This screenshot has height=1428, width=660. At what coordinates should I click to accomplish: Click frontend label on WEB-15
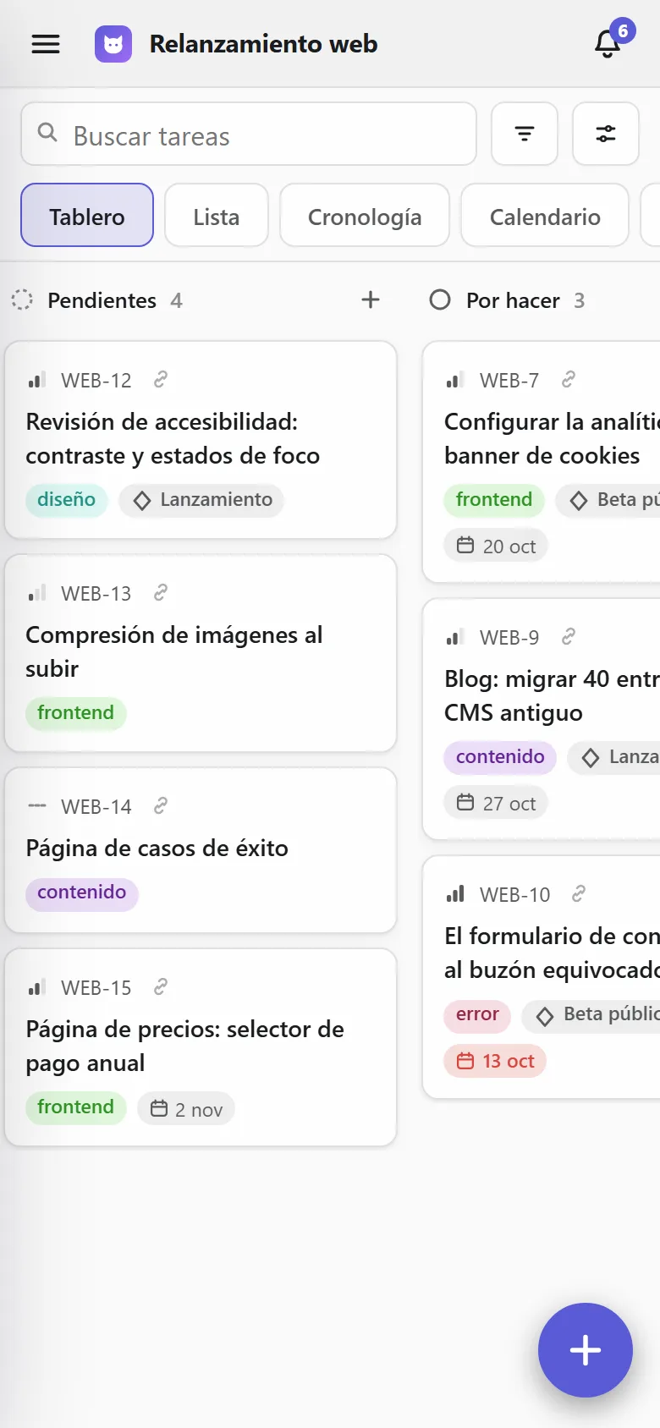(75, 1107)
